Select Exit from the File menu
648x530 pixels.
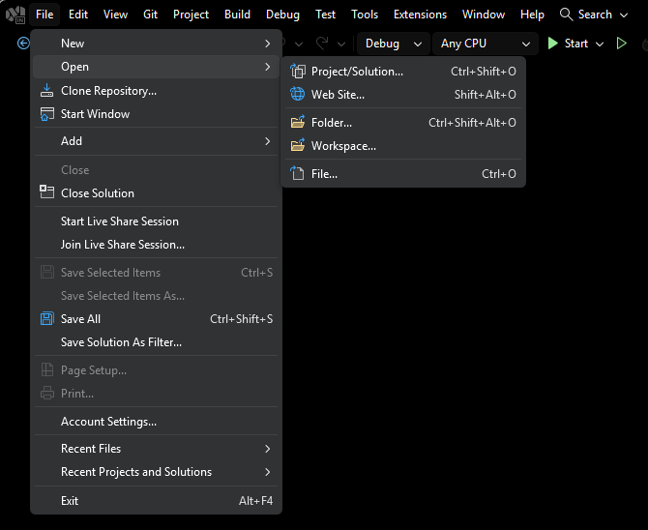point(70,501)
